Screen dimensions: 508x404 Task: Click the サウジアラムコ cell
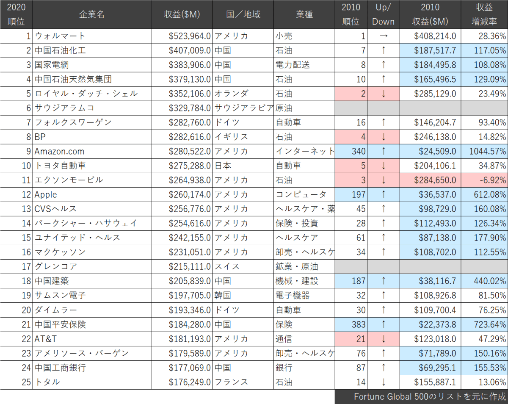[91, 108]
